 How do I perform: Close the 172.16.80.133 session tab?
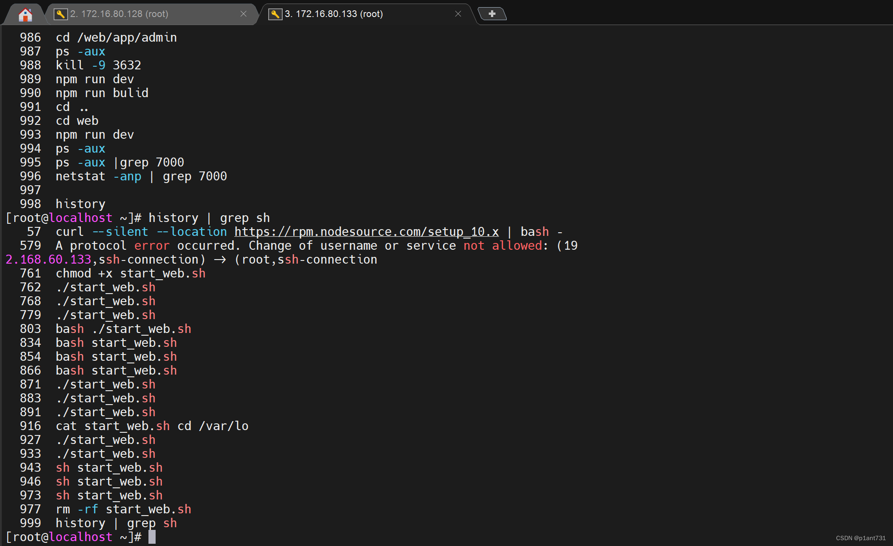pos(458,14)
